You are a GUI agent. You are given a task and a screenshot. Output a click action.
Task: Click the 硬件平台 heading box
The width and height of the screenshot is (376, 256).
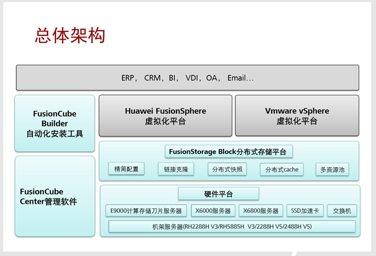tap(219, 194)
